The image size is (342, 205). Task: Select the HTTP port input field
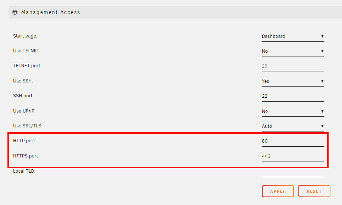coord(293,141)
